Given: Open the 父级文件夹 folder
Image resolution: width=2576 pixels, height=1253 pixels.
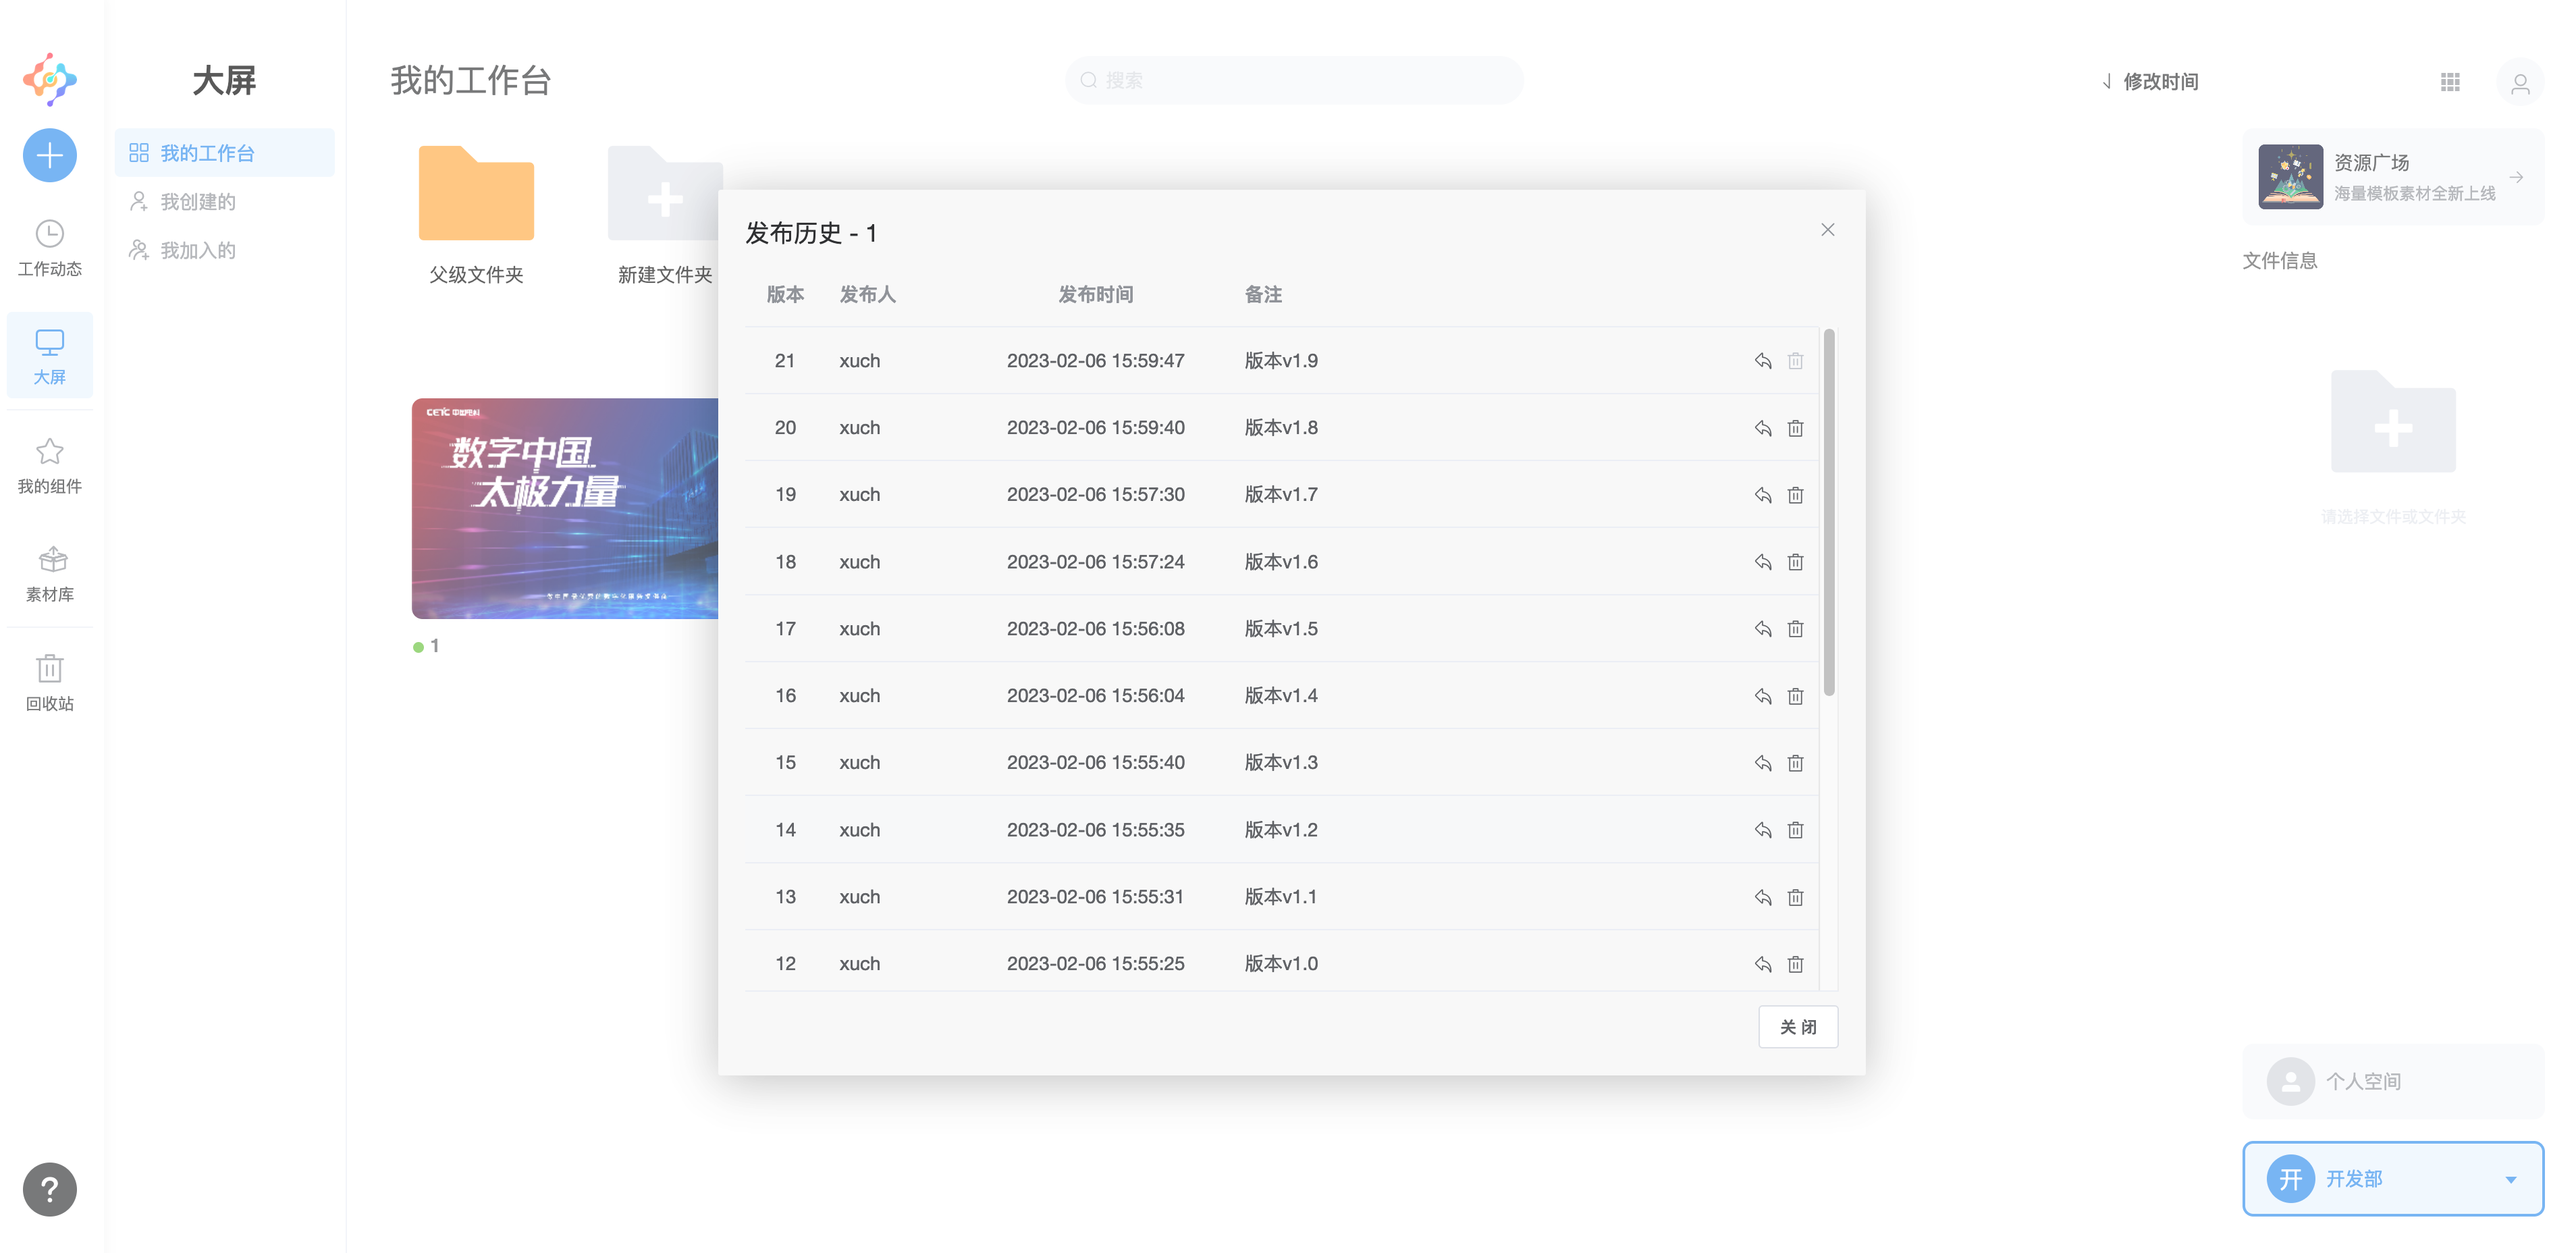Looking at the screenshot, I should [x=476, y=215].
